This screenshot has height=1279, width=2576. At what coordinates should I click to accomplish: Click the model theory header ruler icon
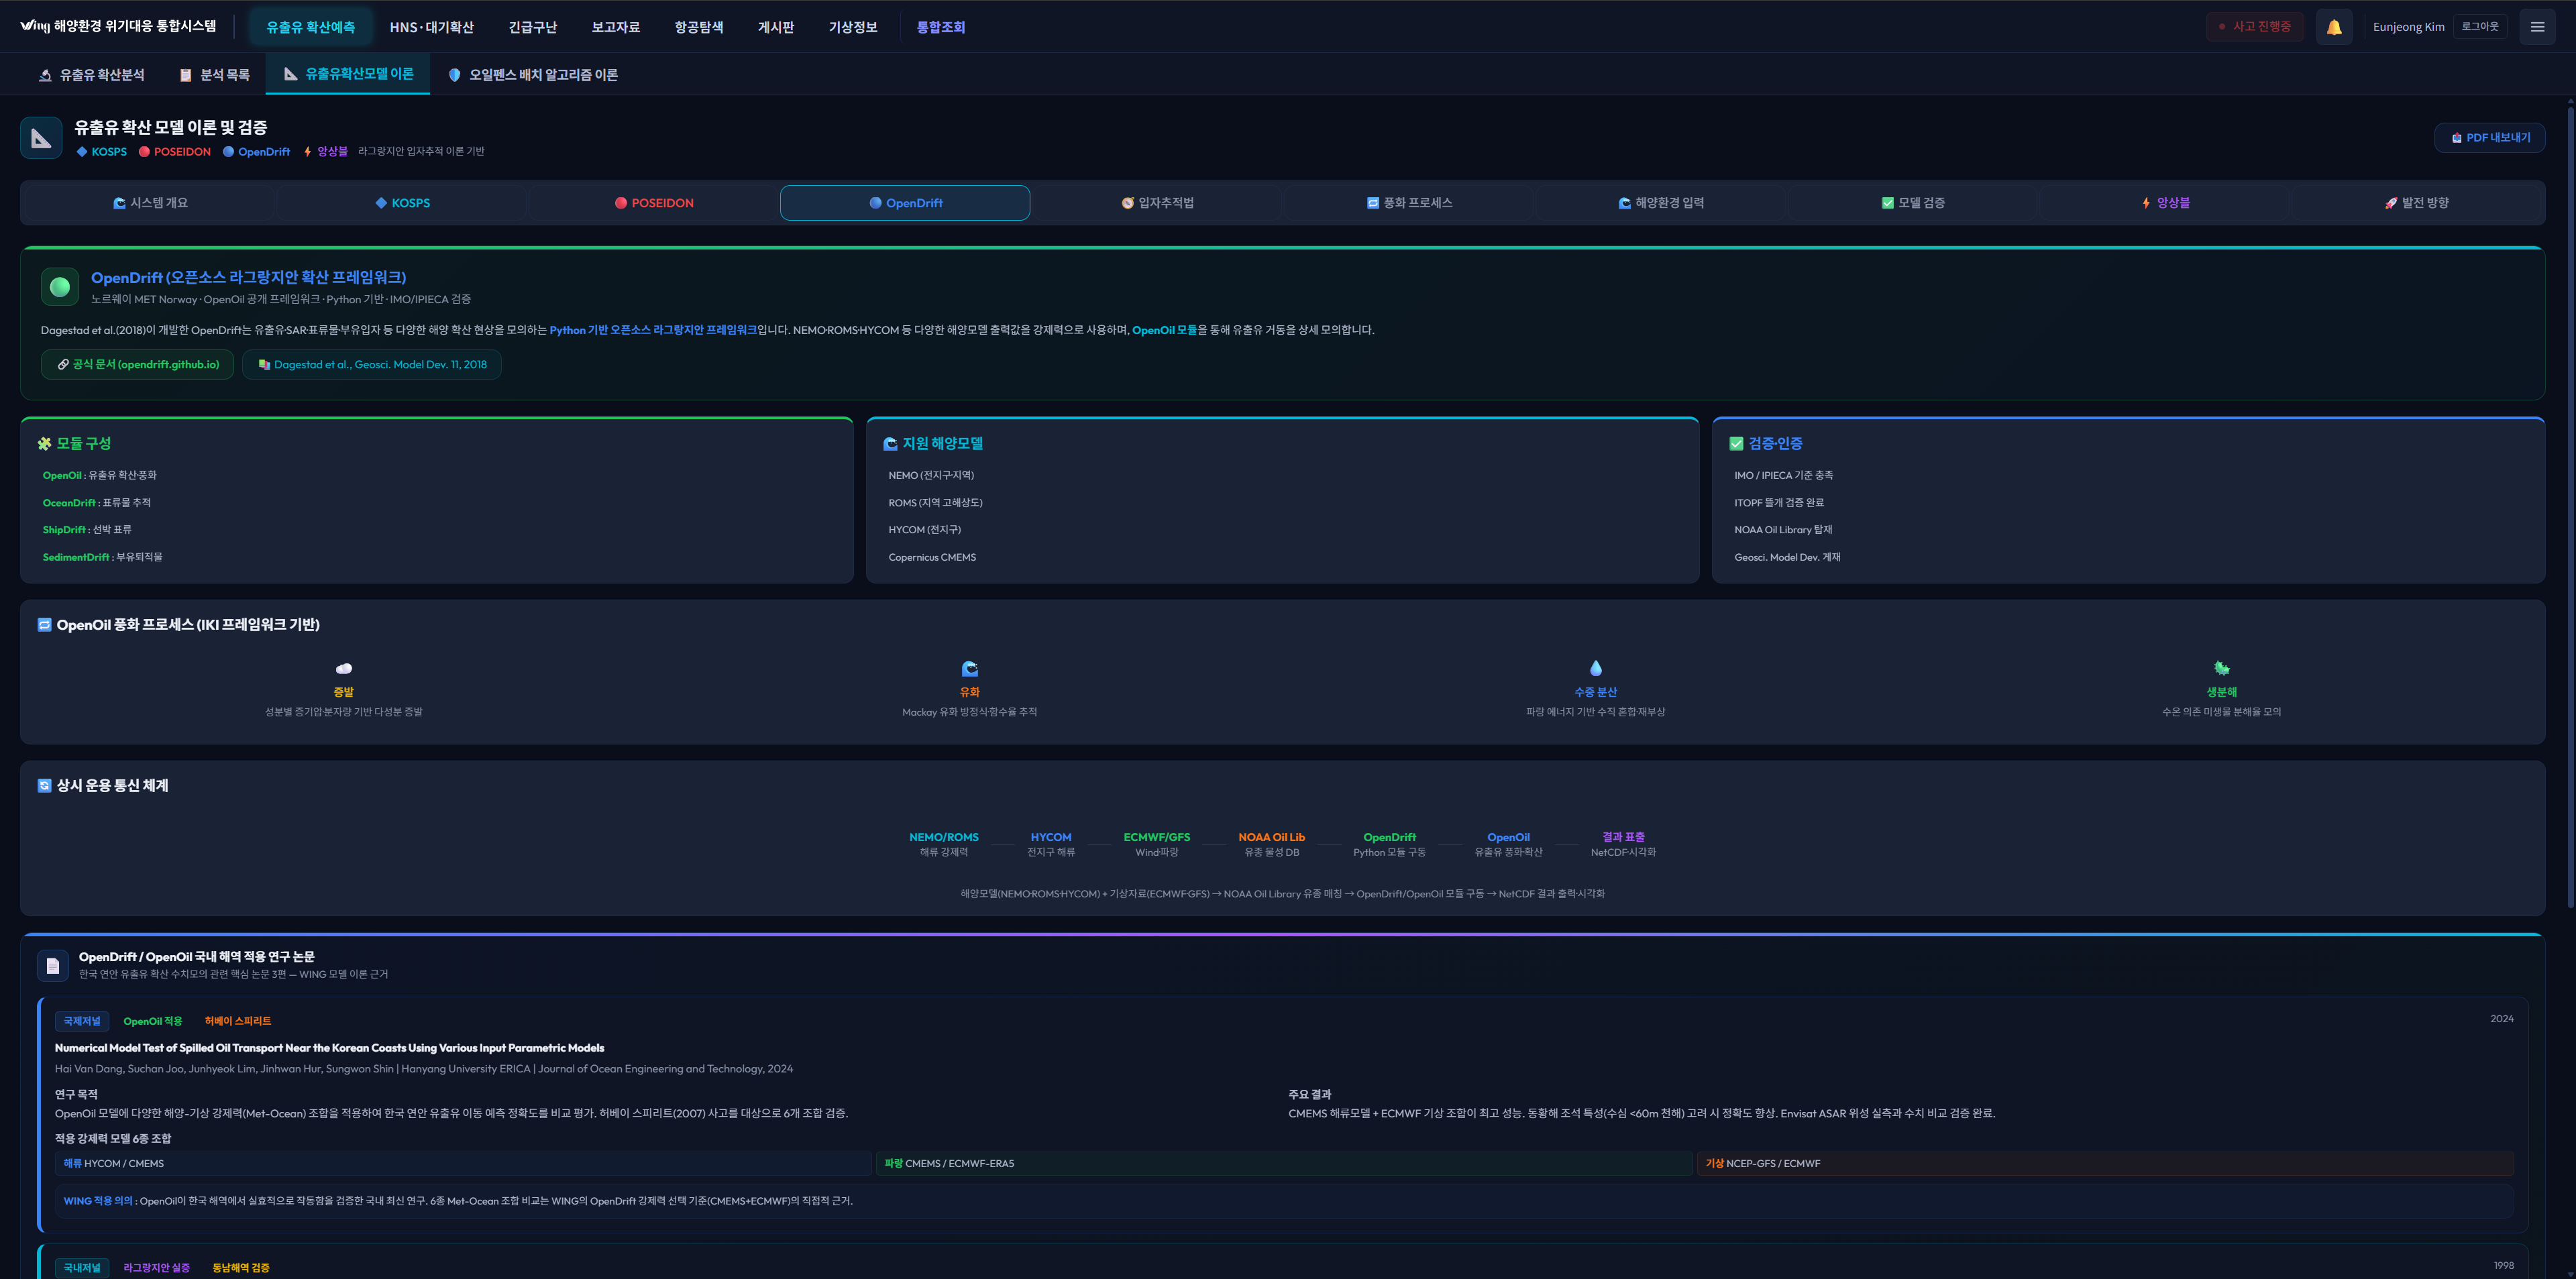[41, 138]
